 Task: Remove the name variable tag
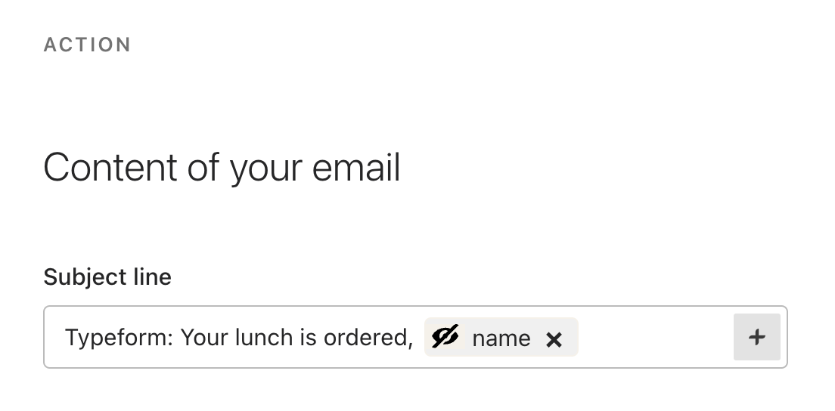click(x=554, y=339)
